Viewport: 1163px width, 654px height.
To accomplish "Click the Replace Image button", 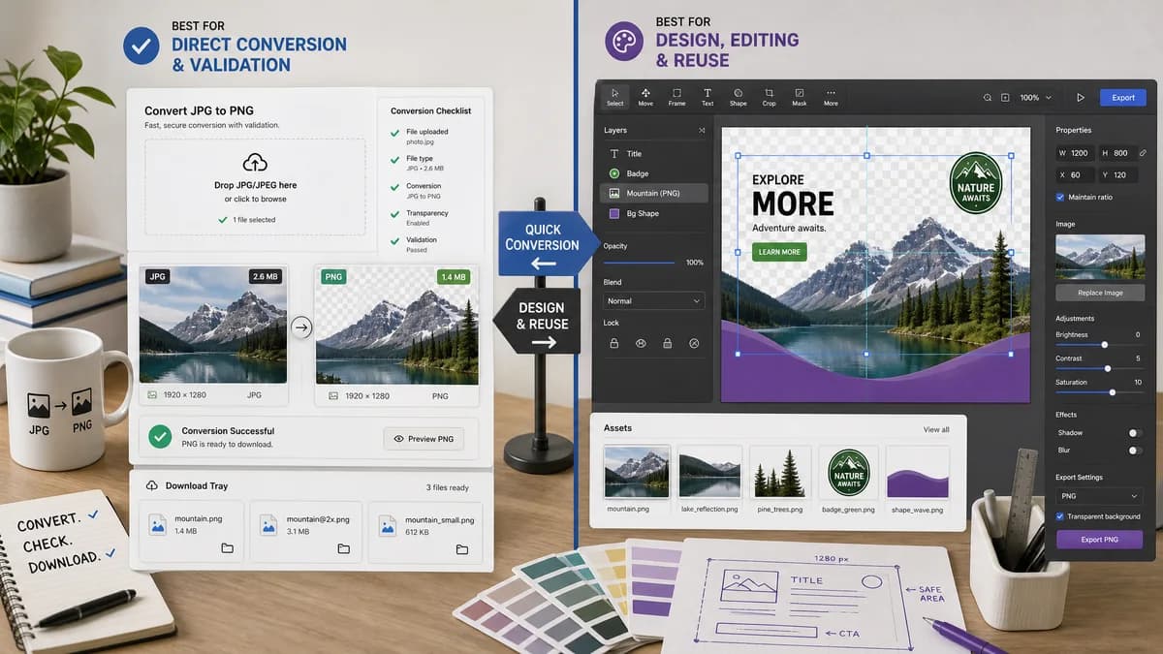I will click(1099, 292).
